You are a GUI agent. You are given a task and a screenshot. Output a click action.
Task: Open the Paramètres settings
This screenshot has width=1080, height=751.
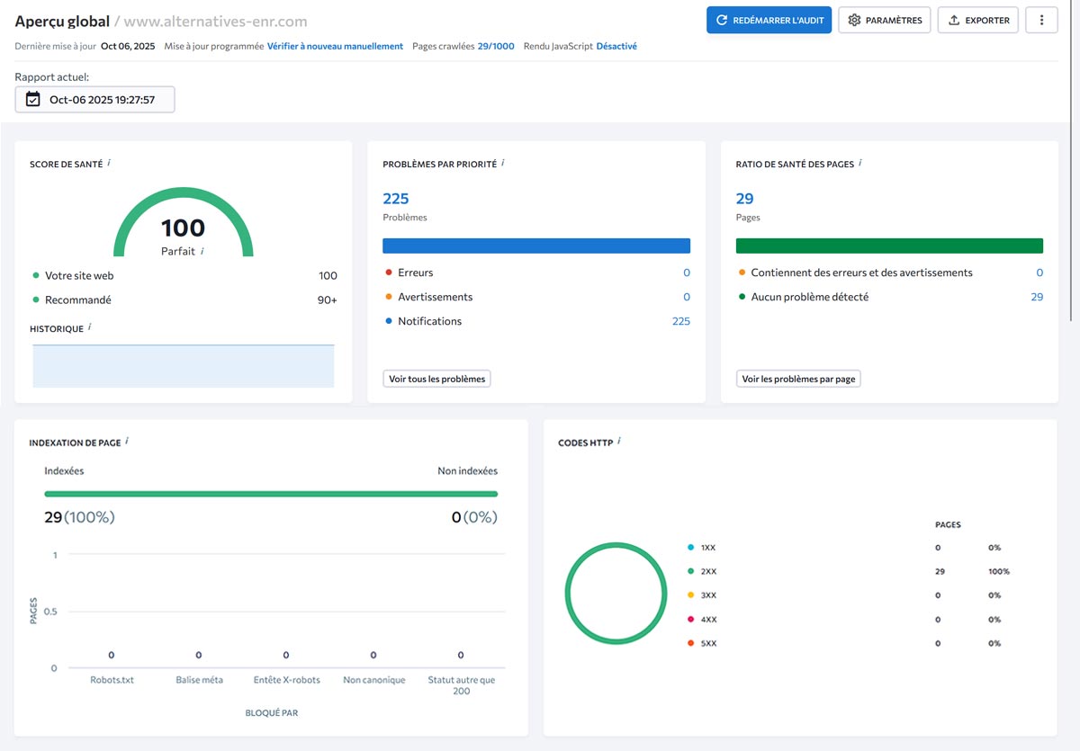click(884, 20)
